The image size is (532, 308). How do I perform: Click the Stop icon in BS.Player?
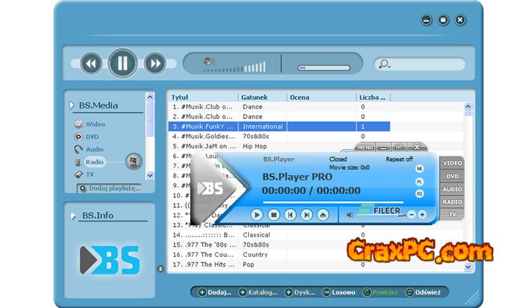pos(273,215)
